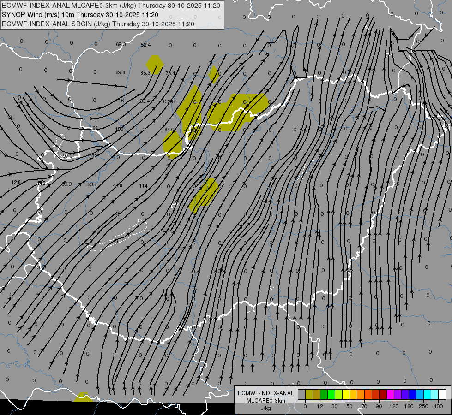Select the SYNOP Wind title line

80,15
